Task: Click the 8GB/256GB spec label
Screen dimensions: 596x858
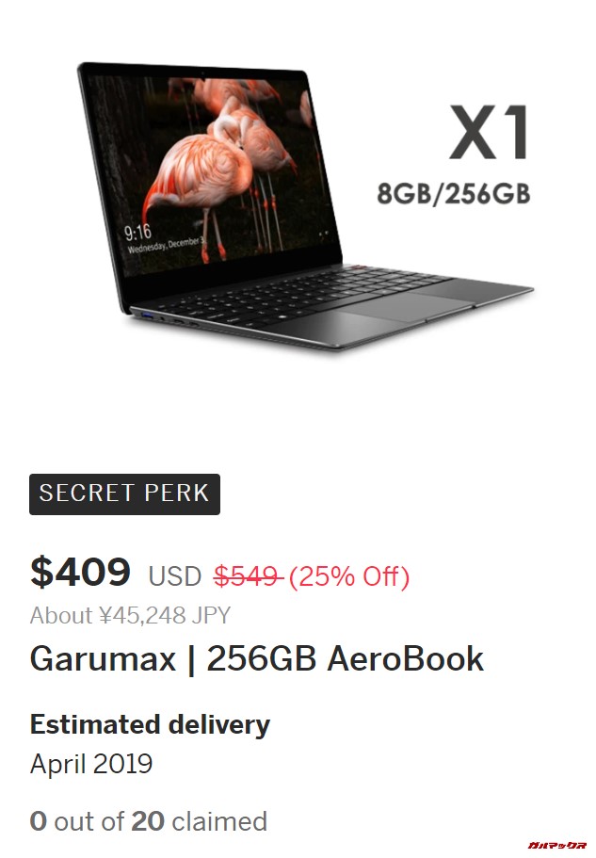Action: (x=453, y=194)
